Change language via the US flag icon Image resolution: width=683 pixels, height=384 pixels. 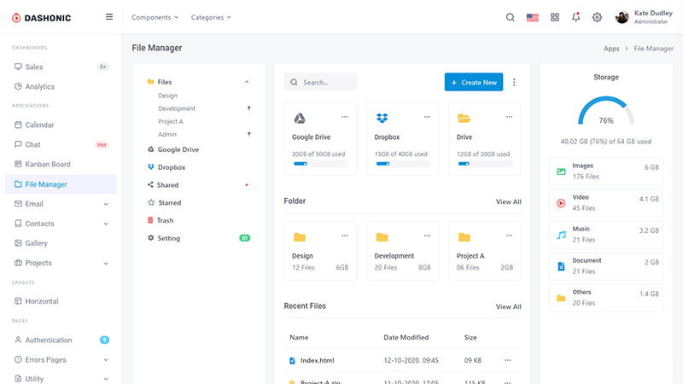[x=532, y=17]
